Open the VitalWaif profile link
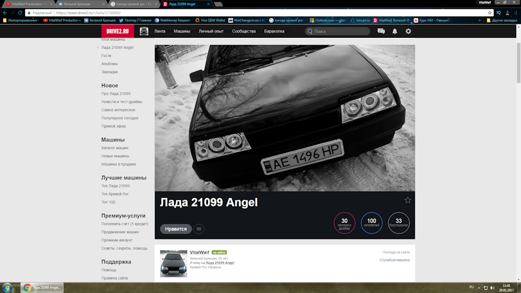This screenshot has width=521, height=293. [199, 252]
